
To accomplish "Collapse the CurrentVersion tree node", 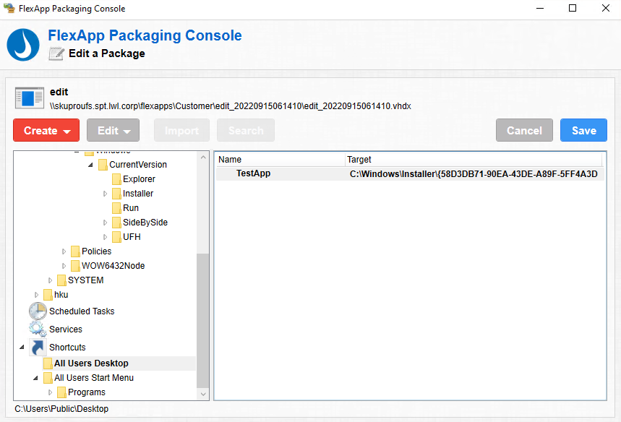I will tap(90, 165).
